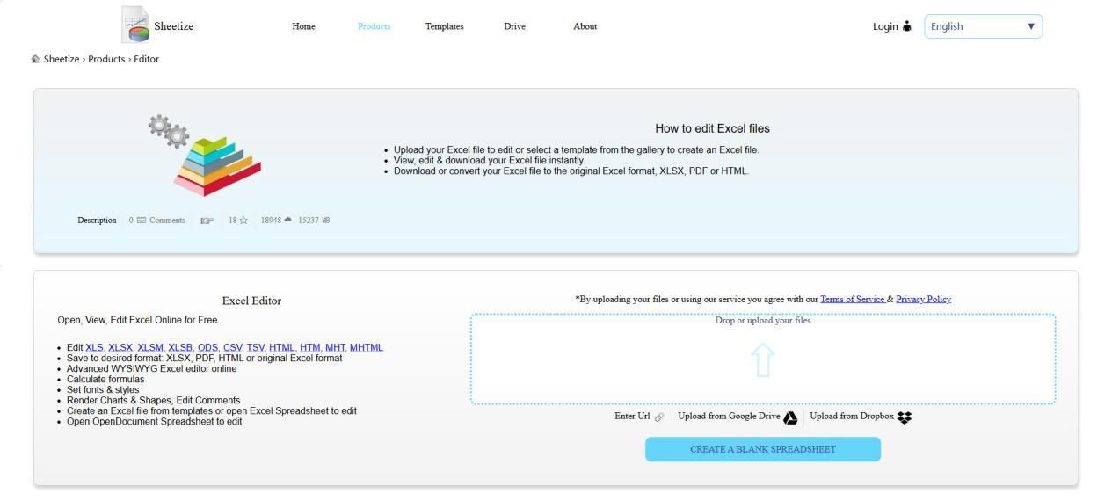Screen dimensions: 1112x501
Task: Click the Sheetize logo icon
Action: [135, 25]
